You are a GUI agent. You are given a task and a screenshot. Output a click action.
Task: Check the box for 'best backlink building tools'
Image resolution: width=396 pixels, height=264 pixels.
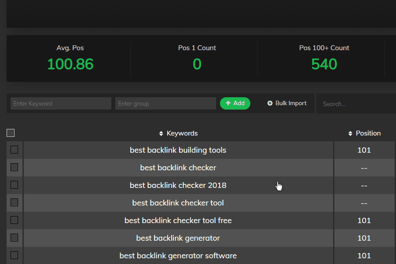pos(14,150)
